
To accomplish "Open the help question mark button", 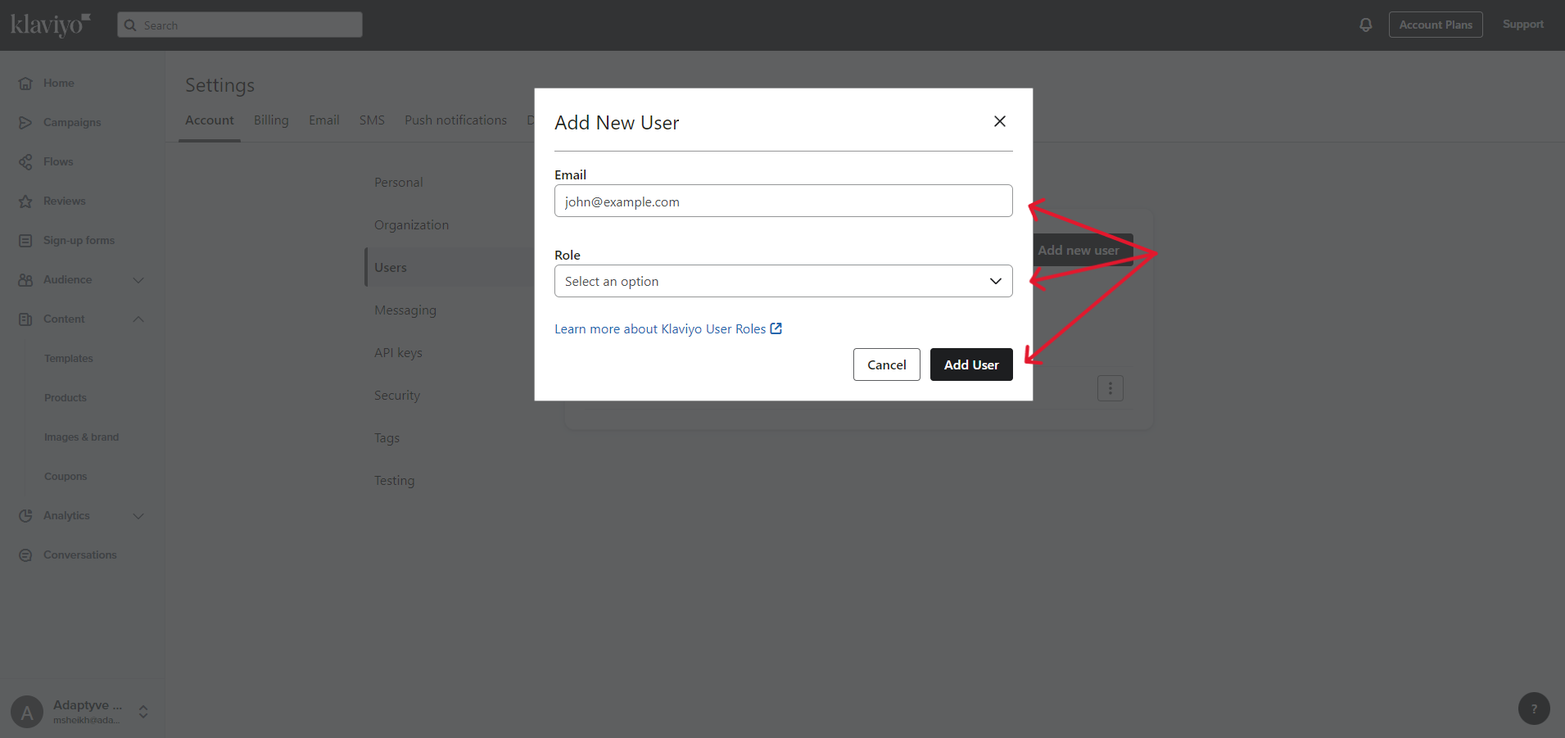I will pyautogui.click(x=1533, y=709).
